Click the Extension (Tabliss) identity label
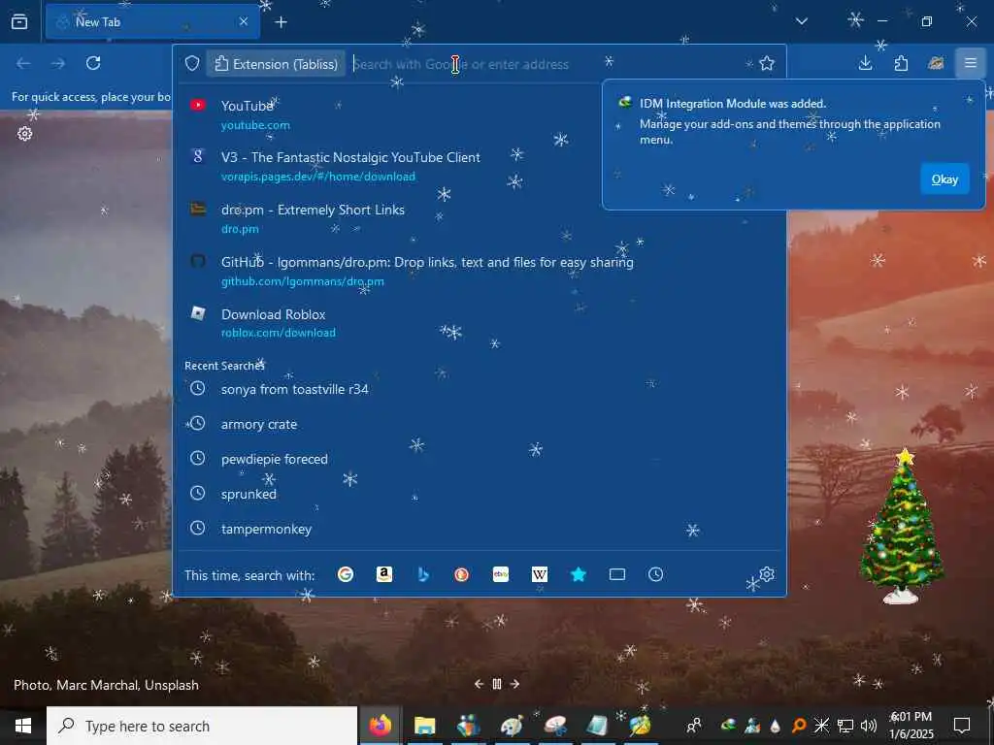Screen dimensions: 994x745 (x=276, y=64)
